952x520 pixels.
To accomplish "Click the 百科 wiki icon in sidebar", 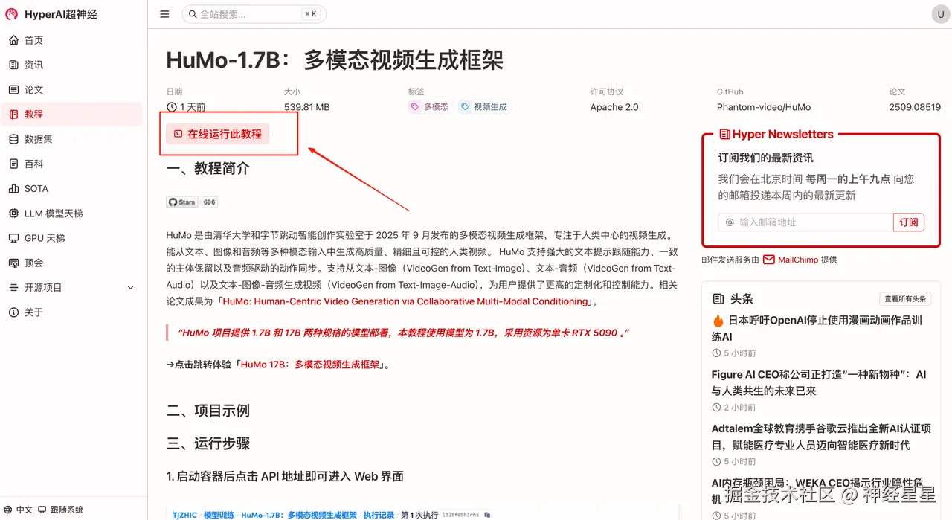I will pyautogui.click(x=13, y=164).
